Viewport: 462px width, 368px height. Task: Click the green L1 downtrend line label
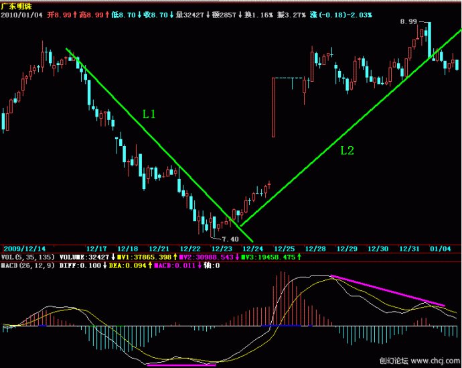point(149,115)
